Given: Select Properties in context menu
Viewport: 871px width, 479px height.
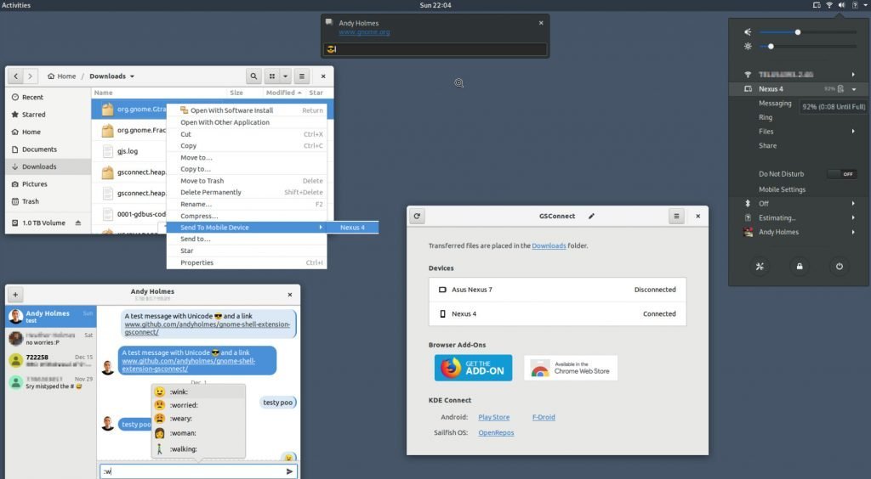Looking at the screenshot, I should [x=247, y=262].
